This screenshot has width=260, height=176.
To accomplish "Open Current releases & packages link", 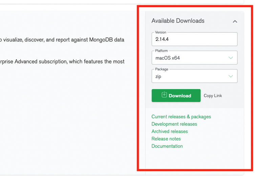I will coord(181,117).
